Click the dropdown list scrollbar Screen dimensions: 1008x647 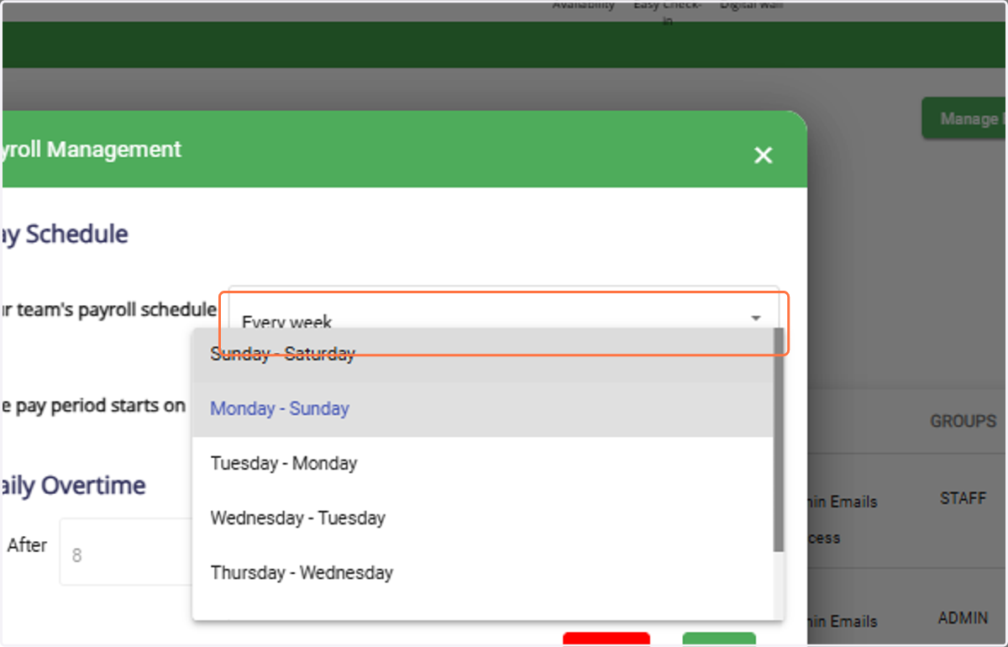[x=779, y=439]
